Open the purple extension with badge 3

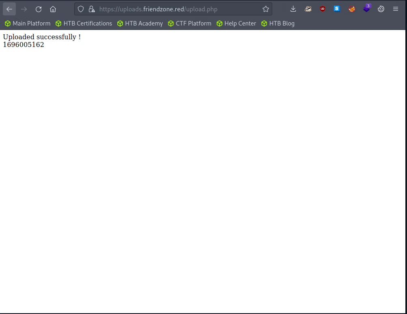pyautogui.click(x=366, y=8)
